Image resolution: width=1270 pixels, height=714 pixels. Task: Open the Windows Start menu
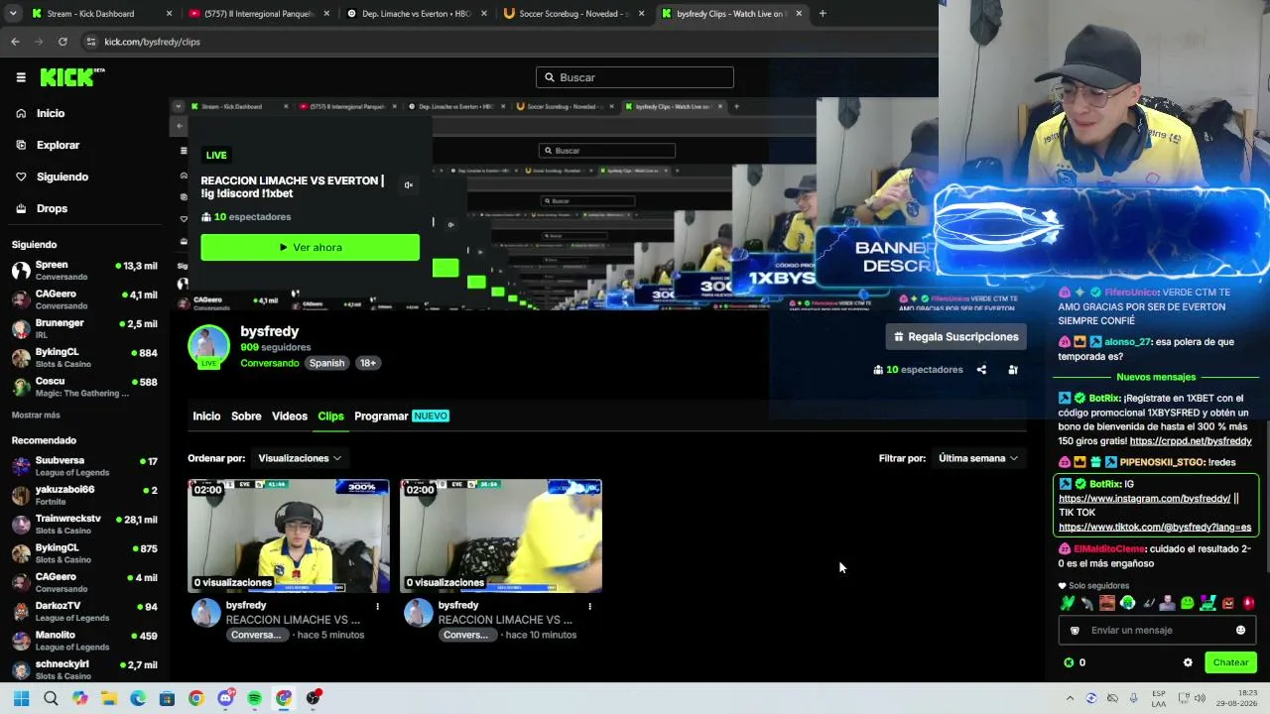tap(21, 698)
